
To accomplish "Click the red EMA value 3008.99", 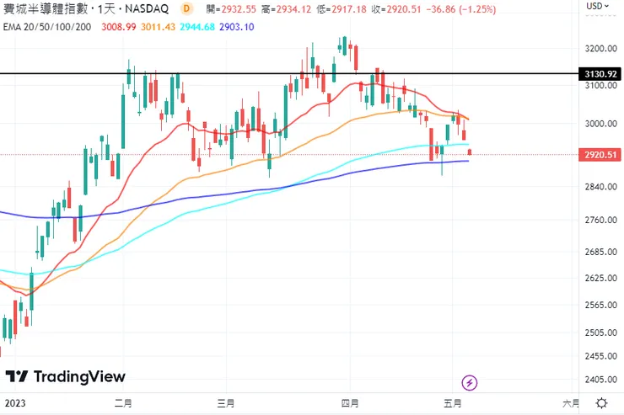I will tap(119, 27).
